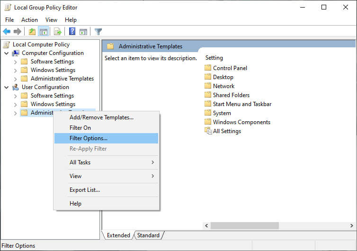Select User Configuration Software Settings label
This screenshot has height=251, width=357.
pos(52,96)
